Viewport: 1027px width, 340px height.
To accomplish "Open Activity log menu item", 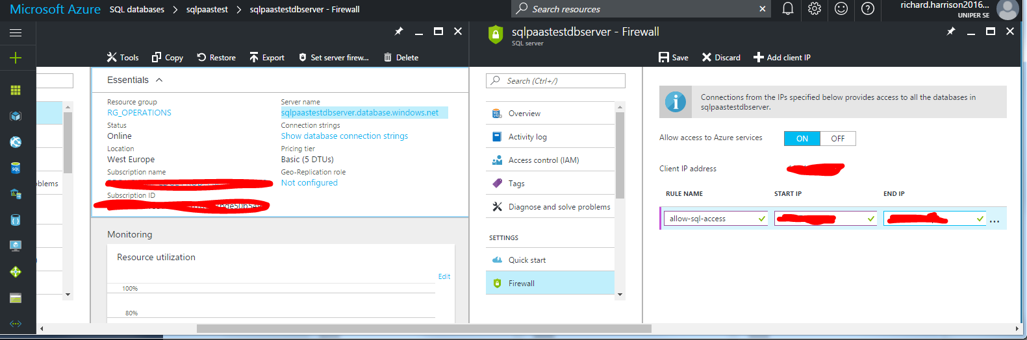I will point(550,137).
